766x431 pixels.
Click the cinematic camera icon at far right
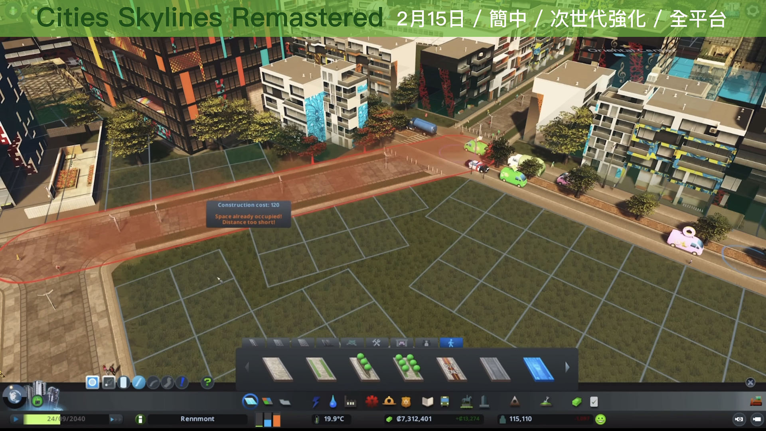756,419
